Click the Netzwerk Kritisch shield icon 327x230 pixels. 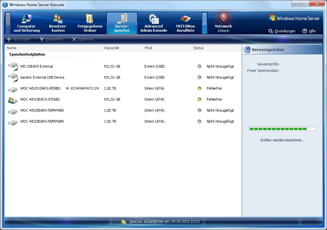pos(224,17)
